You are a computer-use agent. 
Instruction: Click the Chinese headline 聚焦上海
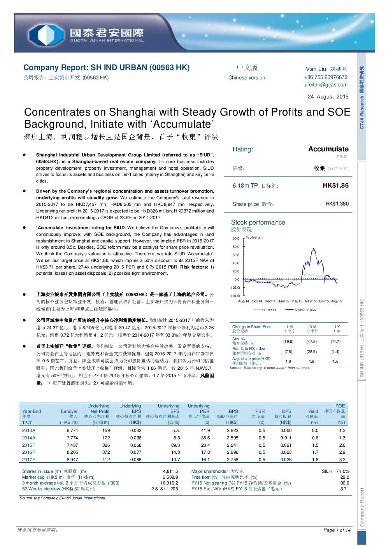[121, 137]
